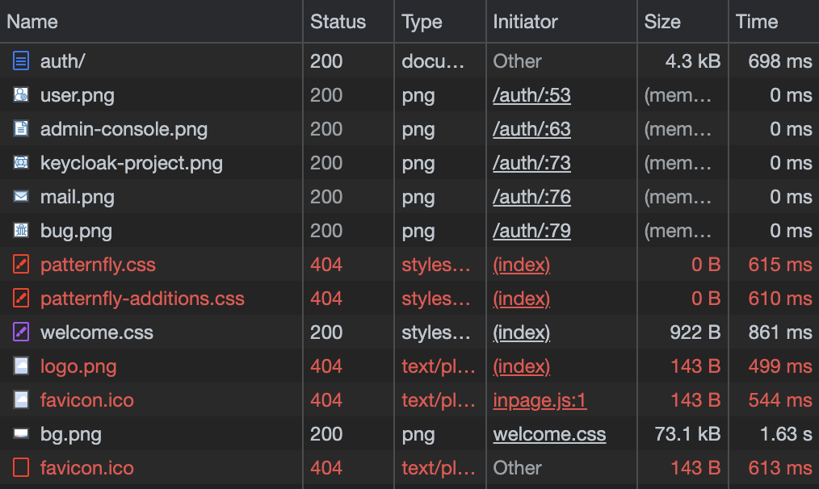
Task: Click the 613 ms time value
Action: [x=780, y=468]
